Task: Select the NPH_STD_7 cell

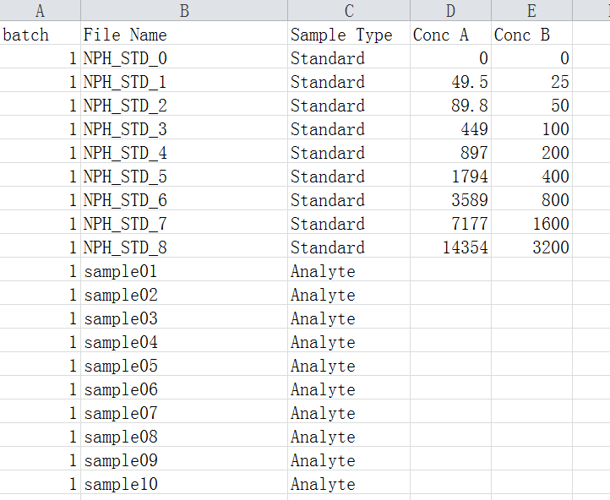Action: (x=184, y=224)
